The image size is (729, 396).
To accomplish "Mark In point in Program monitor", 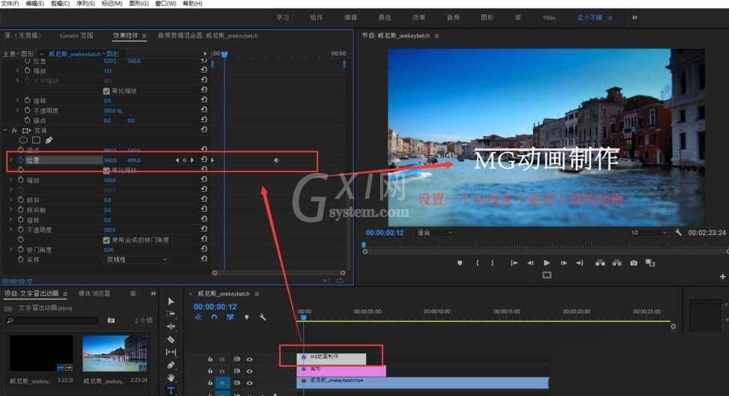I will tap(478, 263).
